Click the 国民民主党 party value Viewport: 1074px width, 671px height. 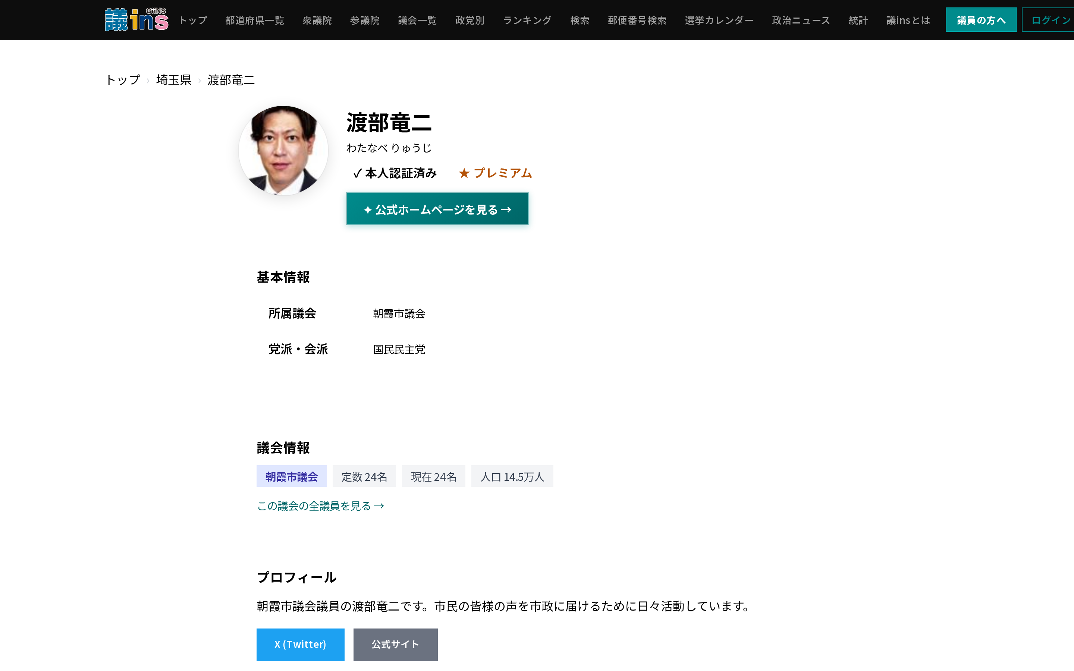(x=399, y=350)
